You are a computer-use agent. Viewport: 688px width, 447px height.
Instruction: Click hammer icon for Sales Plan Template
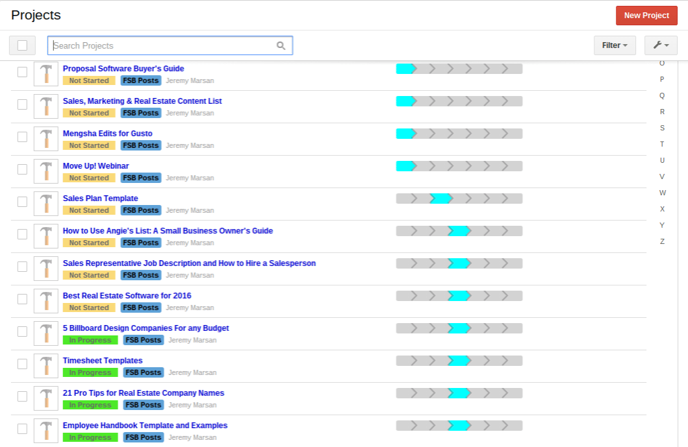[46, 204]
